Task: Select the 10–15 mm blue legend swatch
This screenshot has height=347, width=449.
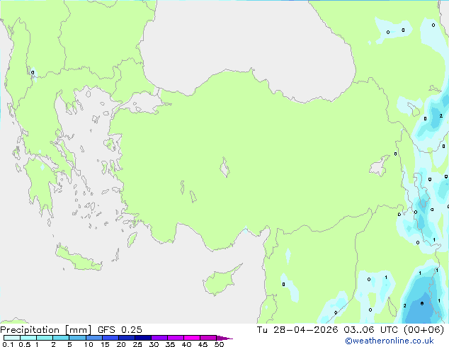Action: point(93,338)
